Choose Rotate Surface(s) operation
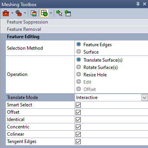148x148 pixels. tap(78, 67)
